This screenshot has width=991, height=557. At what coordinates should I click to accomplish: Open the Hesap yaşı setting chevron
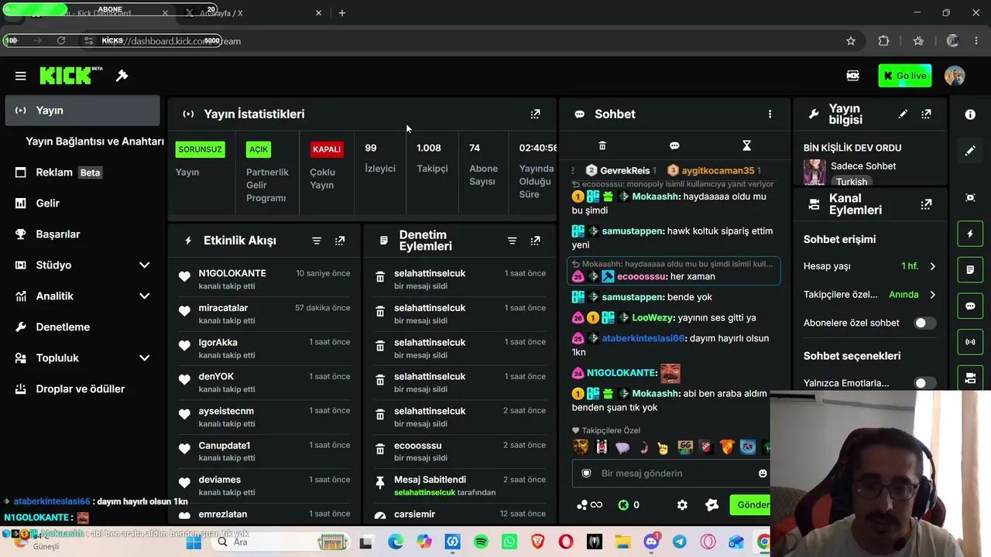coord(932,266)
